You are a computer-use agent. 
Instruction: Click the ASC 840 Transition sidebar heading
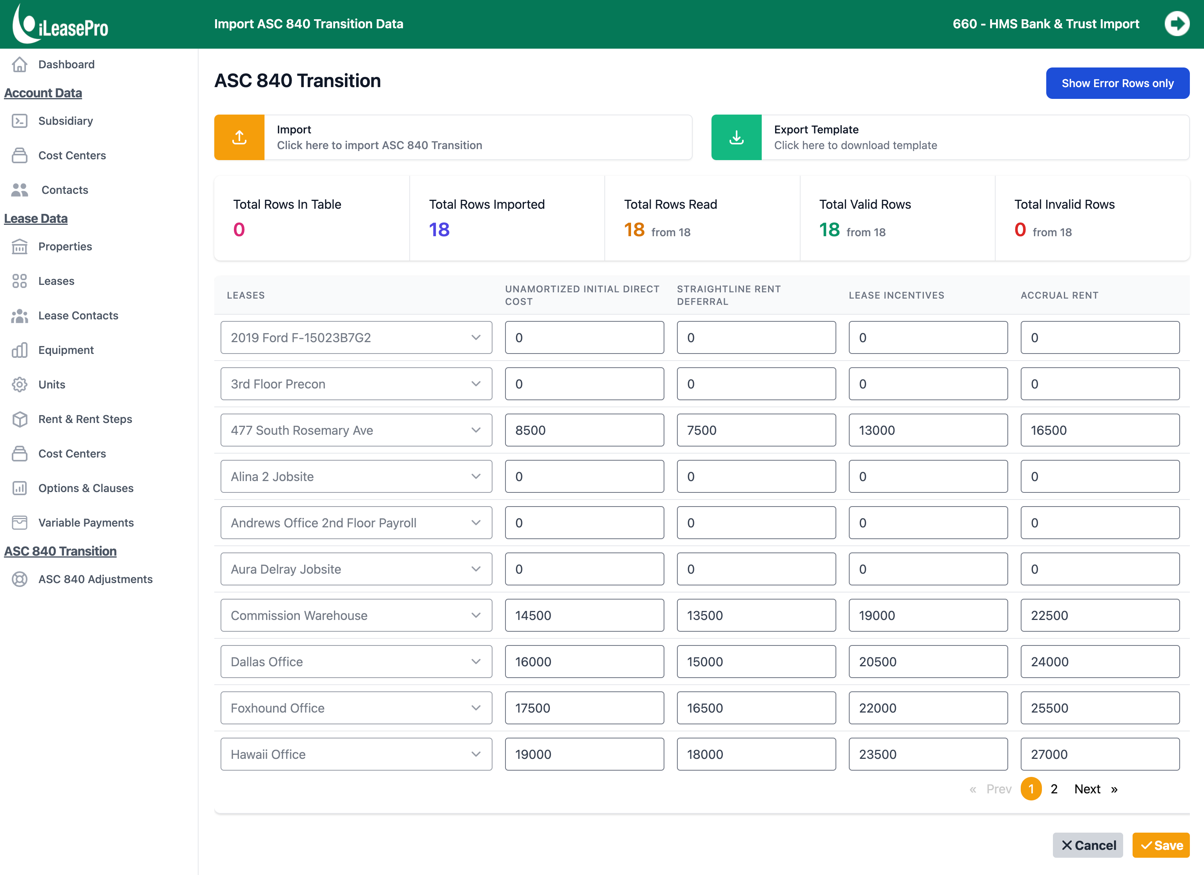click(x=60, y=551)
